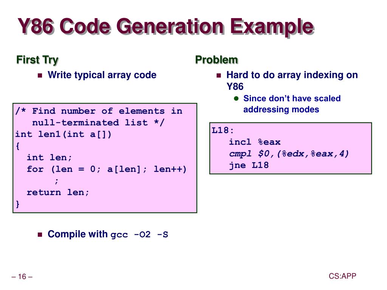Click the slide title "Y86 Code Generation Example"

[x=166, y=26]
